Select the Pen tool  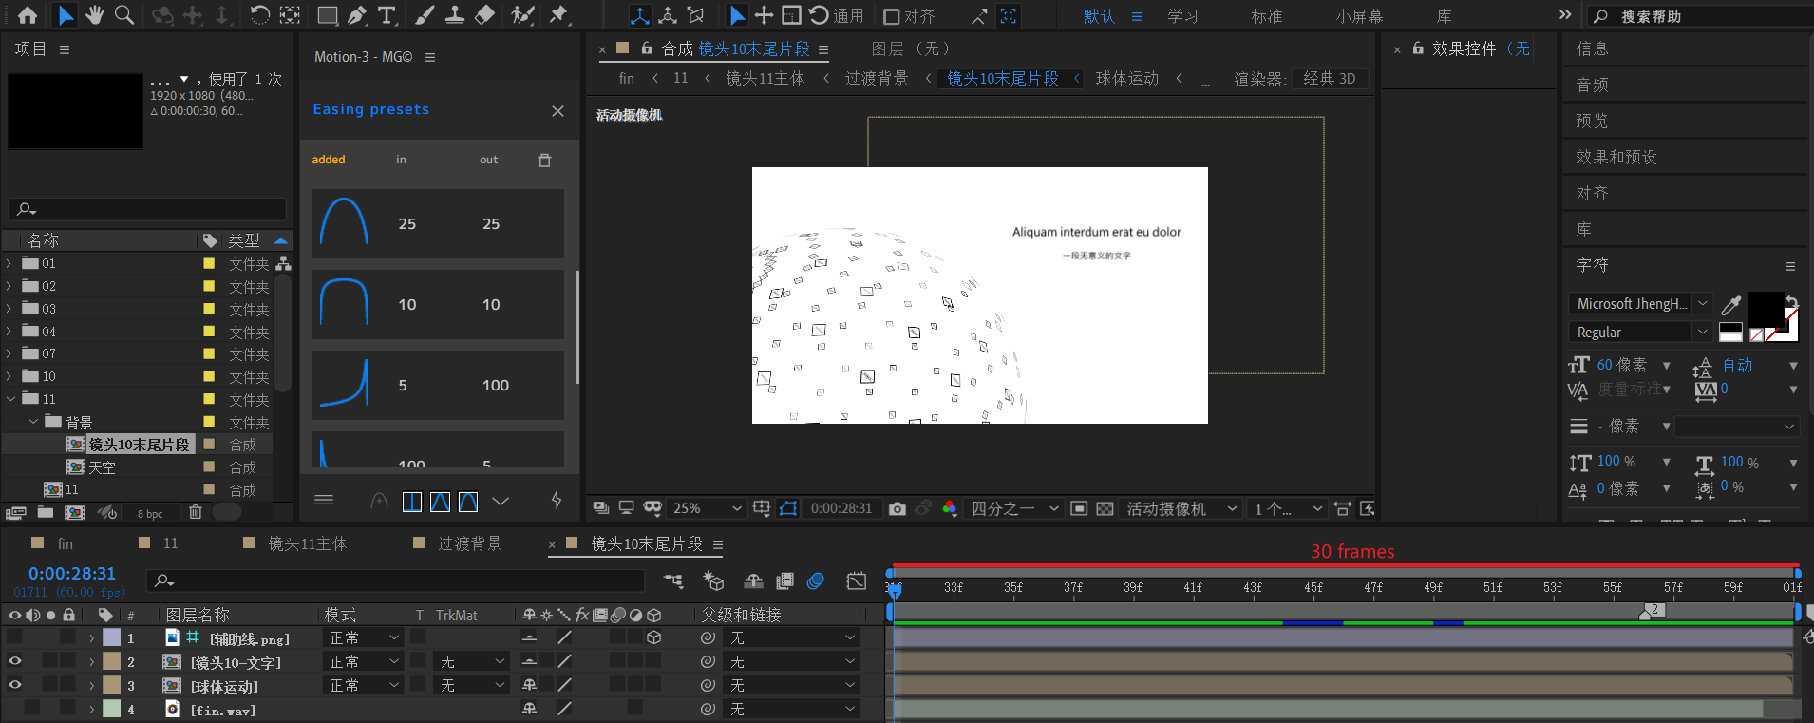357,15
